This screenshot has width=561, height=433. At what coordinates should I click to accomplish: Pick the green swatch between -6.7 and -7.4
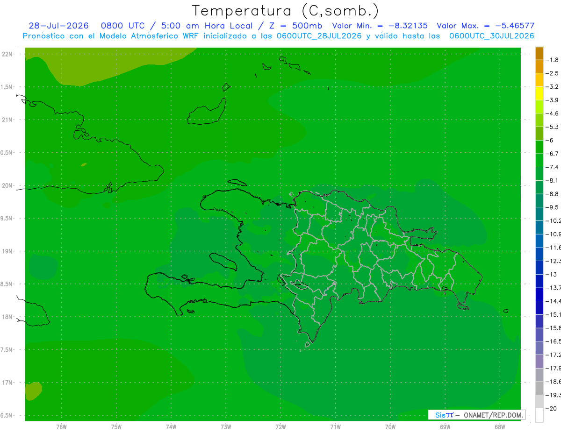539,160
